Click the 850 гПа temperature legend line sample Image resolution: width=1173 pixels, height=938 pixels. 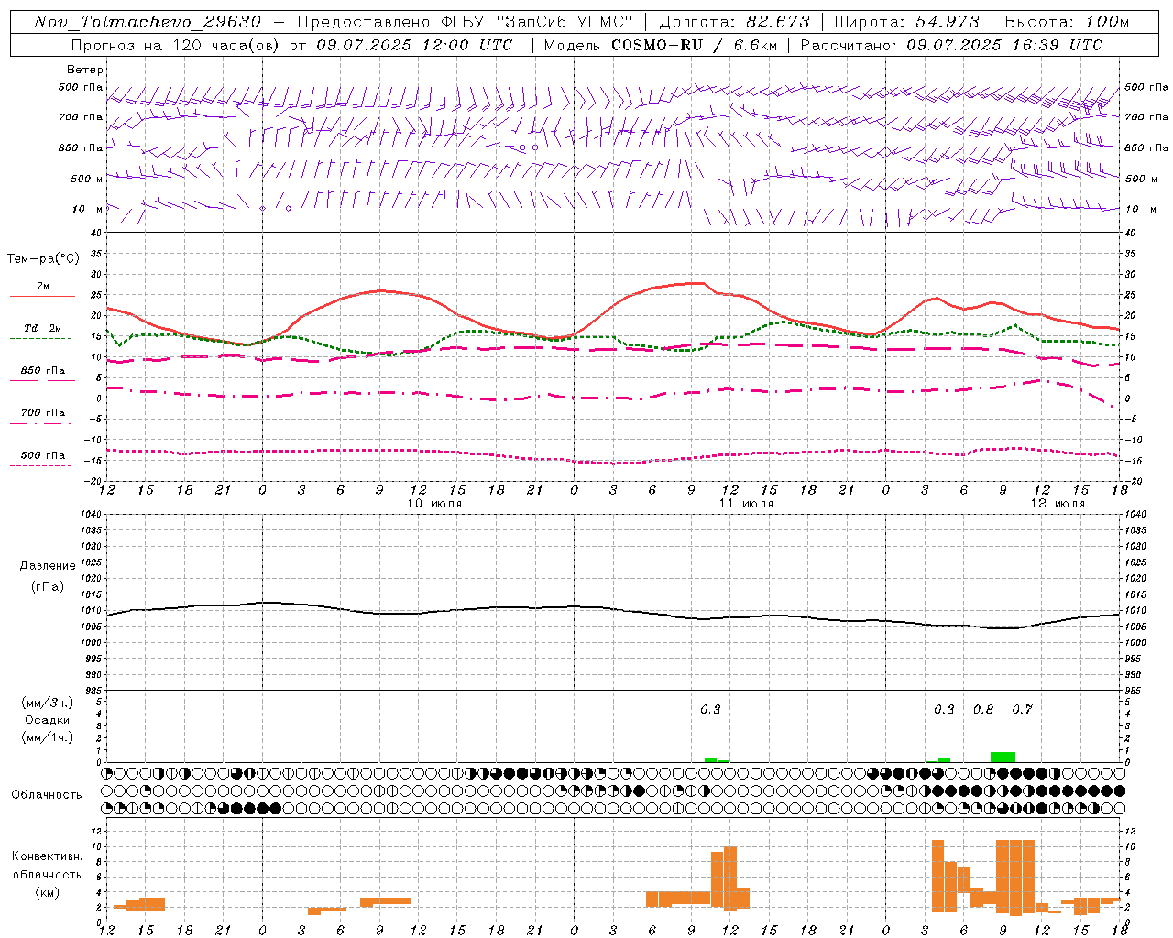click(x=42, y=380)
